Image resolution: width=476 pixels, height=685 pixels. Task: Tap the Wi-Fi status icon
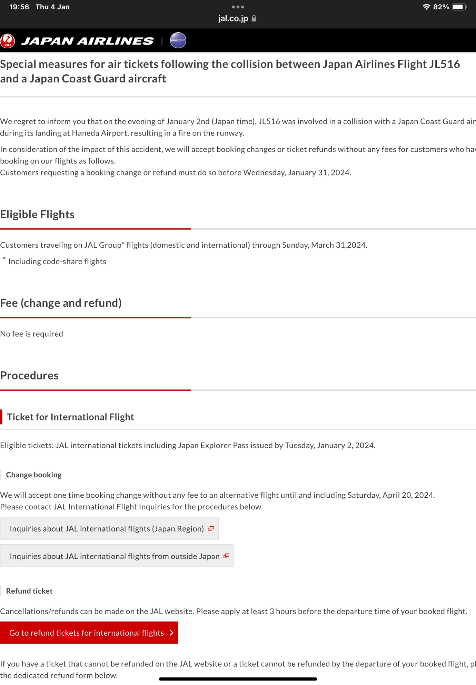click(426, 7)
